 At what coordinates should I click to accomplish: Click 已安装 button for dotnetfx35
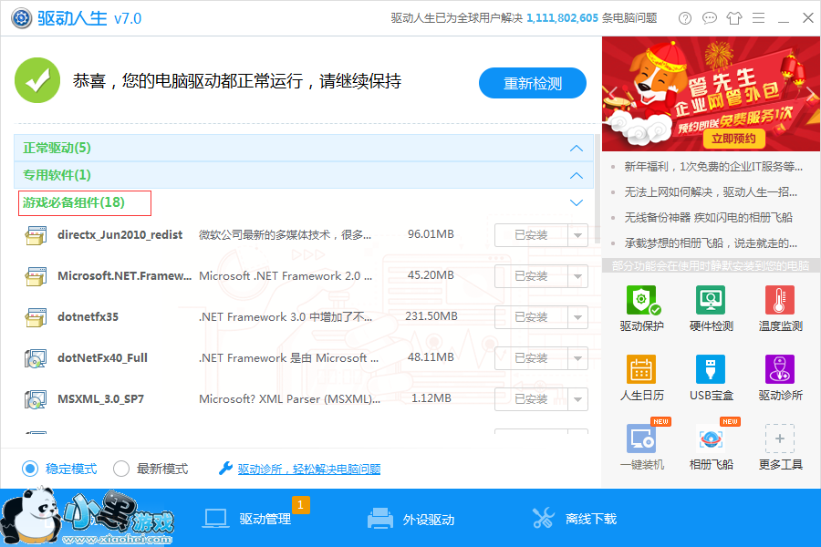tap(532, 316)
